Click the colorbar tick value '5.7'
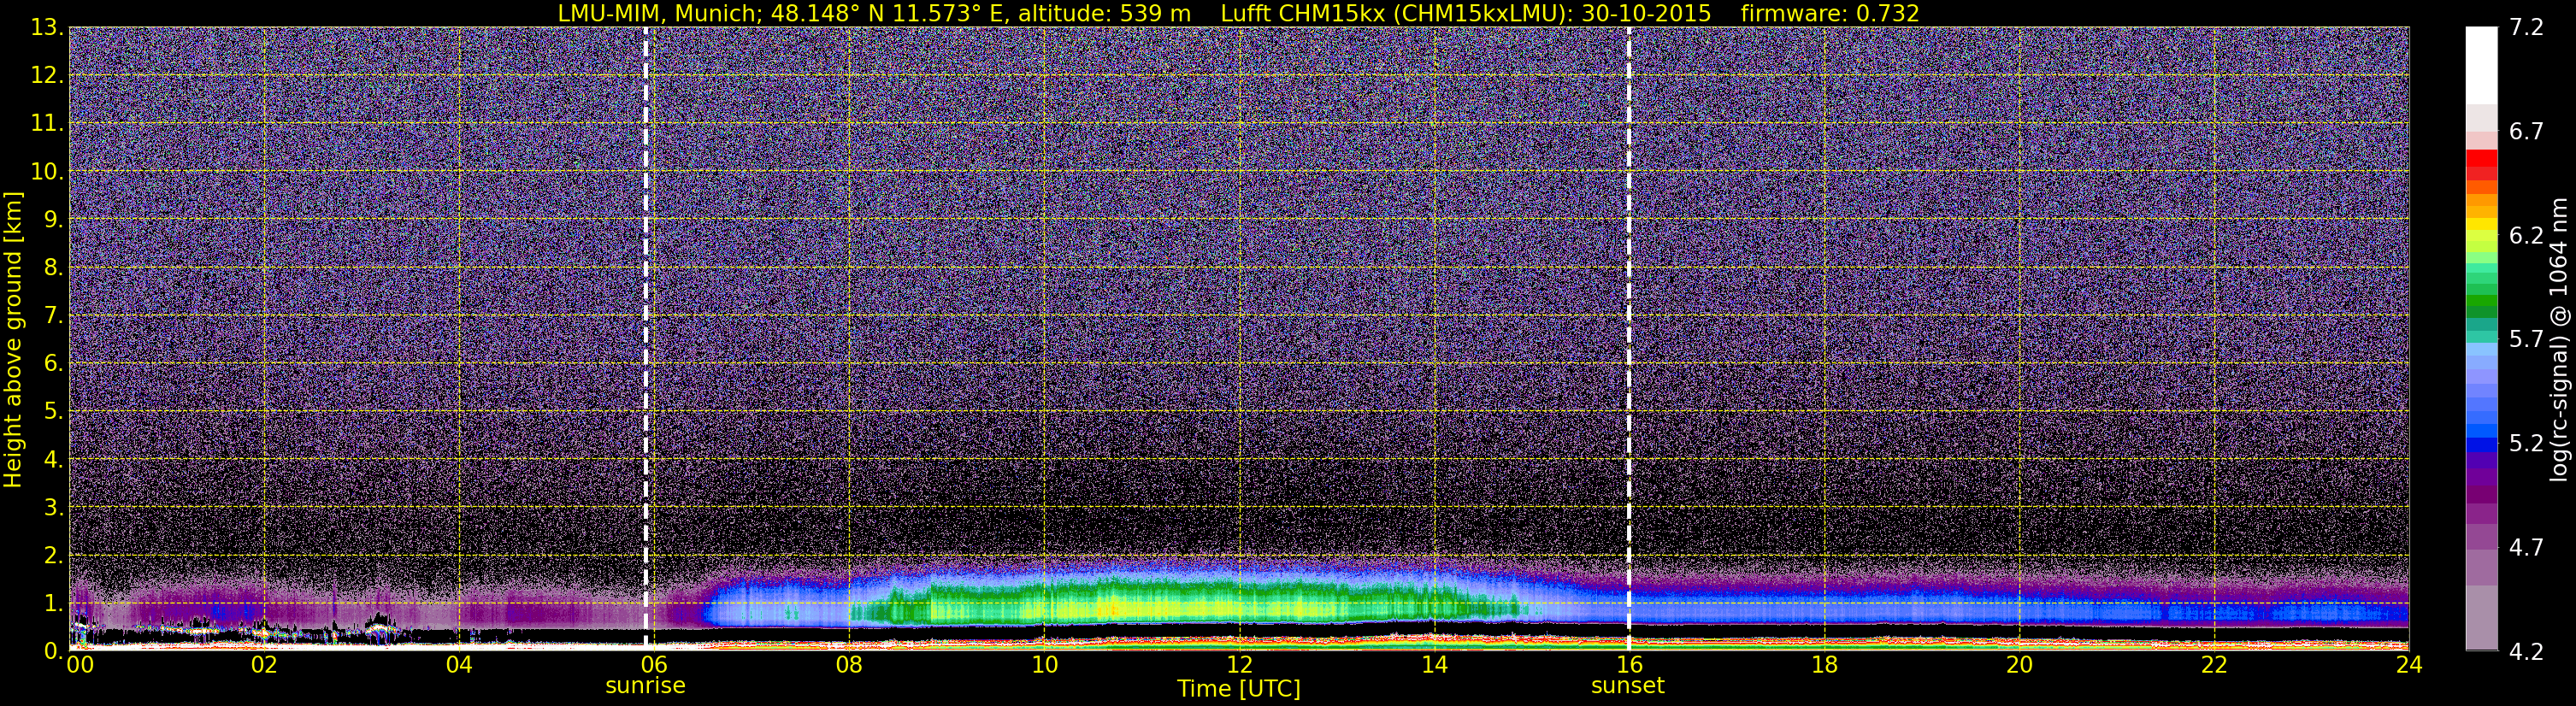The width and height of the screenshot is (2576, 706). 2527,339
